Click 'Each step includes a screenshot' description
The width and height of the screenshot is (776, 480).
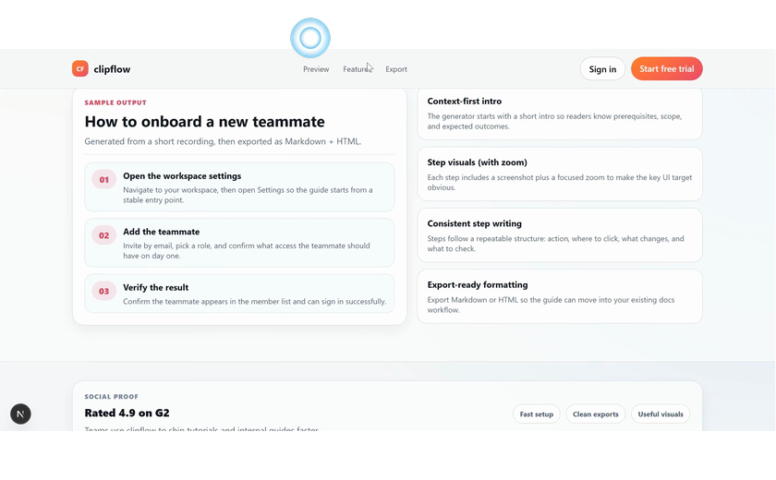click(560, 183)
